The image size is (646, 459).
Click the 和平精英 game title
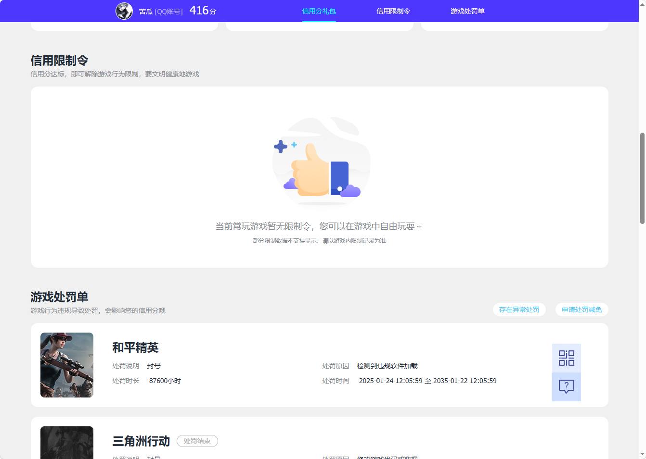[x=135, y=347]
